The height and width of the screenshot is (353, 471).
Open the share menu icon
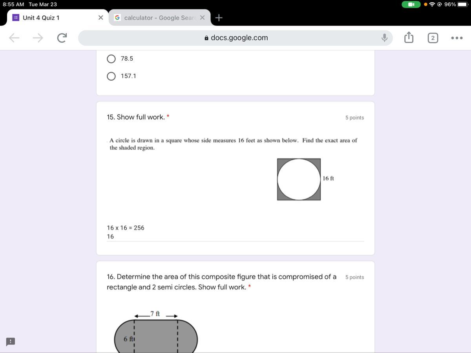[x=409, y=38]
